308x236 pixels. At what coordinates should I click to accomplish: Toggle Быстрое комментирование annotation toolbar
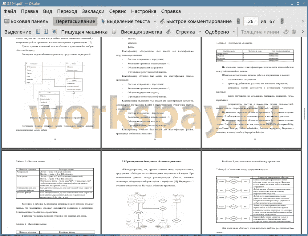[196, 21]
